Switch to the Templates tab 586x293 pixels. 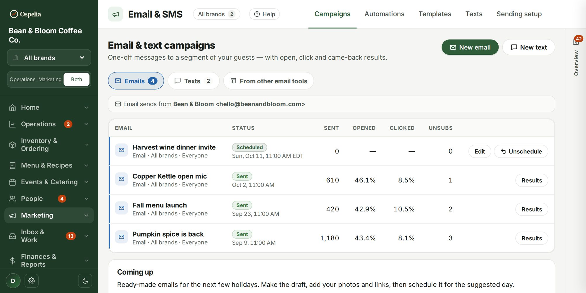(435, 14)
